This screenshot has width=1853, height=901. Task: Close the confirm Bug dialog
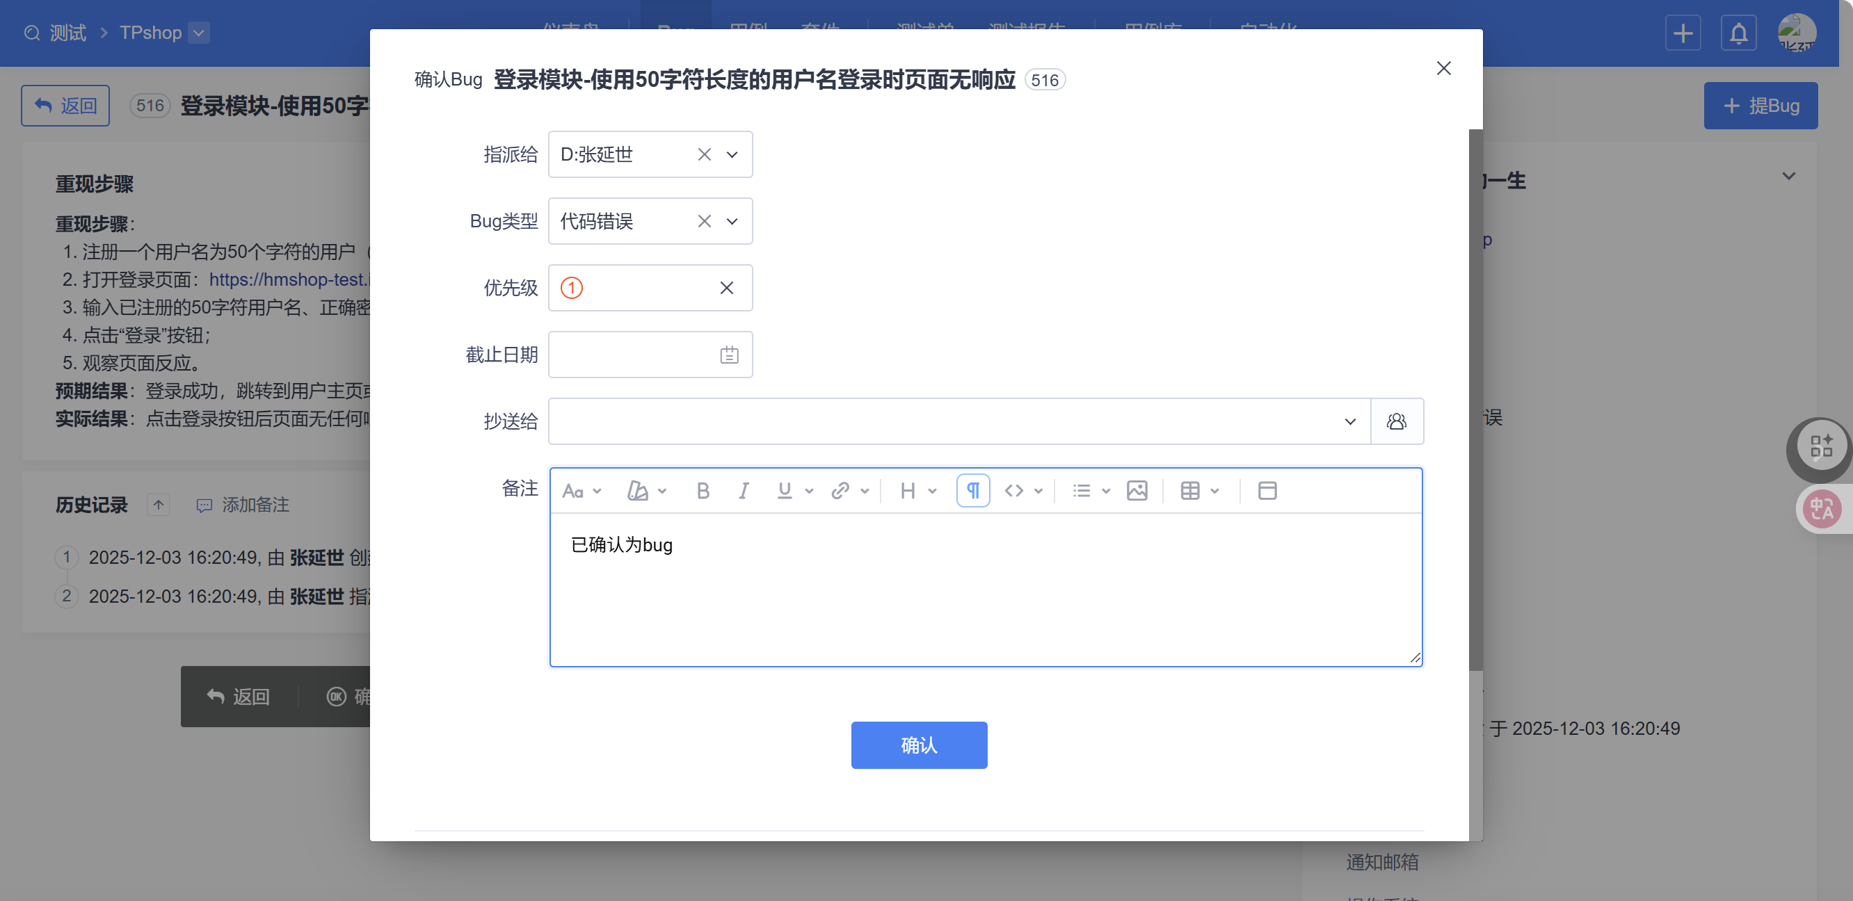pyautogui.click(x=1443, y=68)
